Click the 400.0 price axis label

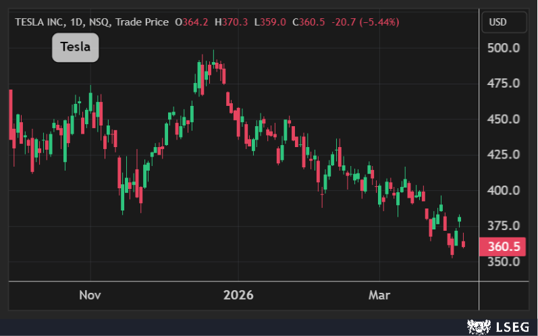503,190
